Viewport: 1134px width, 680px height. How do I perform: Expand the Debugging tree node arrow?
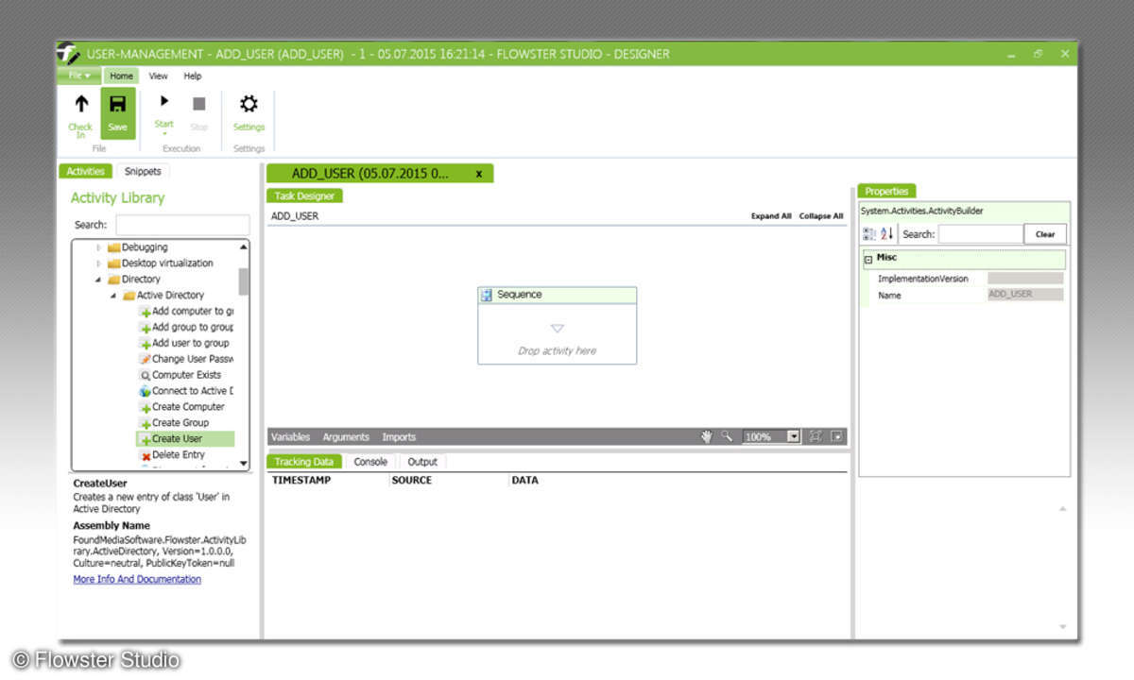click(98, 247)
